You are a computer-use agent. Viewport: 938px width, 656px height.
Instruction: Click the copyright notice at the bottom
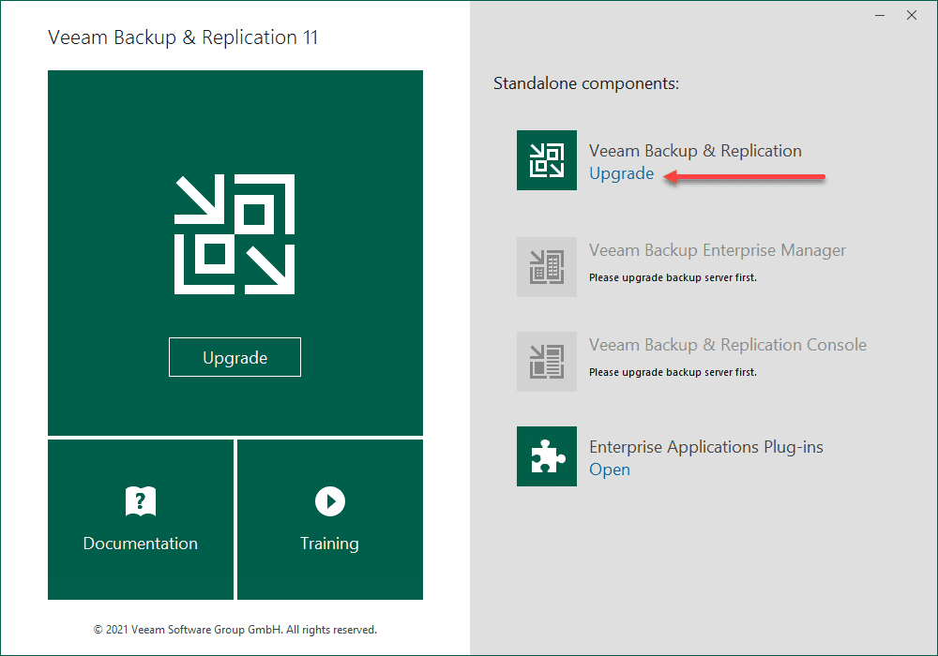pyautogui.click(x=234, y=629)
